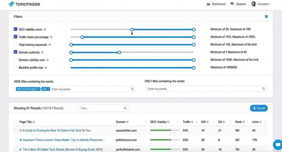Show help for Total ranking keywords

click(x=50, y=45)
